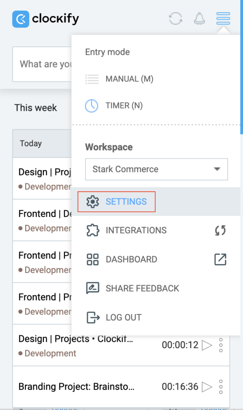Click the Clockify logo
This screenshot has width=243, height=410.
(45, 19)
